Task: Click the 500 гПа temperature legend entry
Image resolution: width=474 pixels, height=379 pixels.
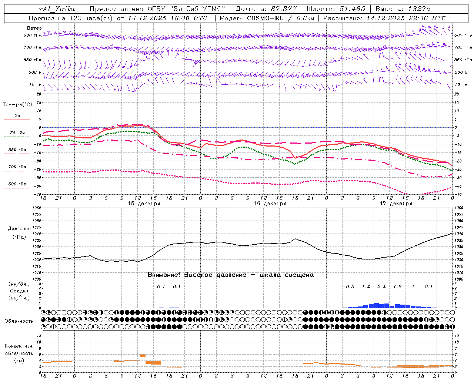Action: pos(17,184)
